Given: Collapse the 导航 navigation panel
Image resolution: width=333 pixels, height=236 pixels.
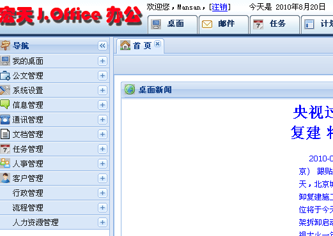Looking at the screenshot, I should coord(102,45).
